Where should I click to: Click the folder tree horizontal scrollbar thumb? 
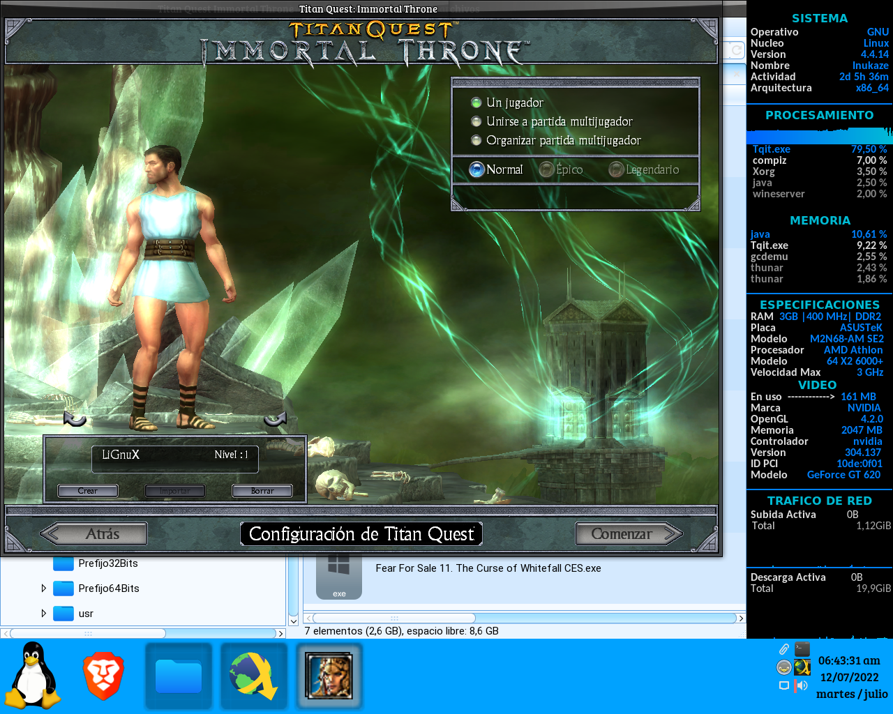pyautogui.click(x=87, y=634)
